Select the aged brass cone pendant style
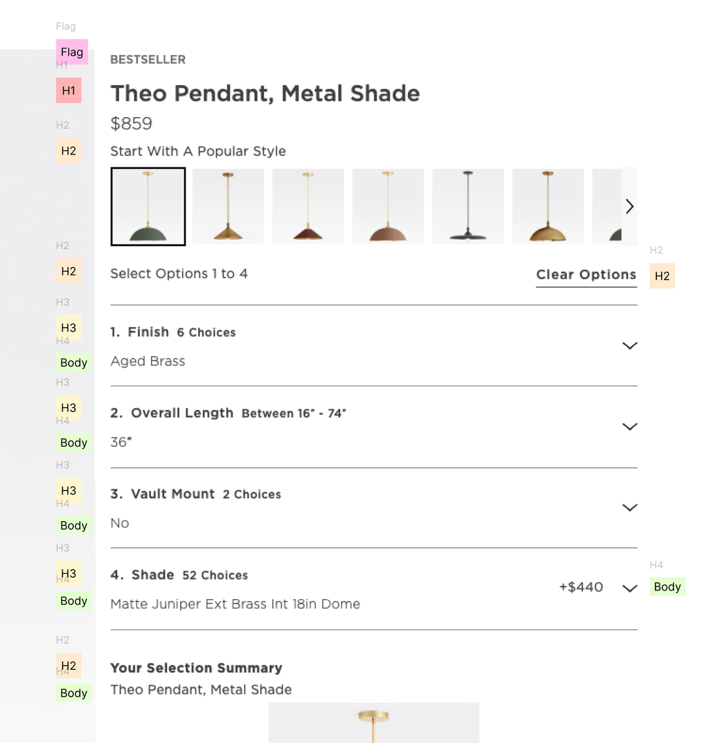This screenshot has height=743, width=706. coord(227,206)
